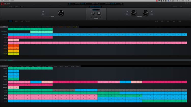The width and height of the screenshot is (191, 107).
Task: Toggle Mute beside the Headphone 1 knob
Action: [x=127, y=13]
